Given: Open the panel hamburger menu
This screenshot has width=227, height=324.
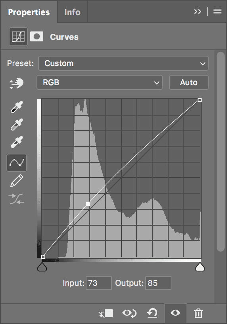Looking at the screenshot, I should coord(217,12).
